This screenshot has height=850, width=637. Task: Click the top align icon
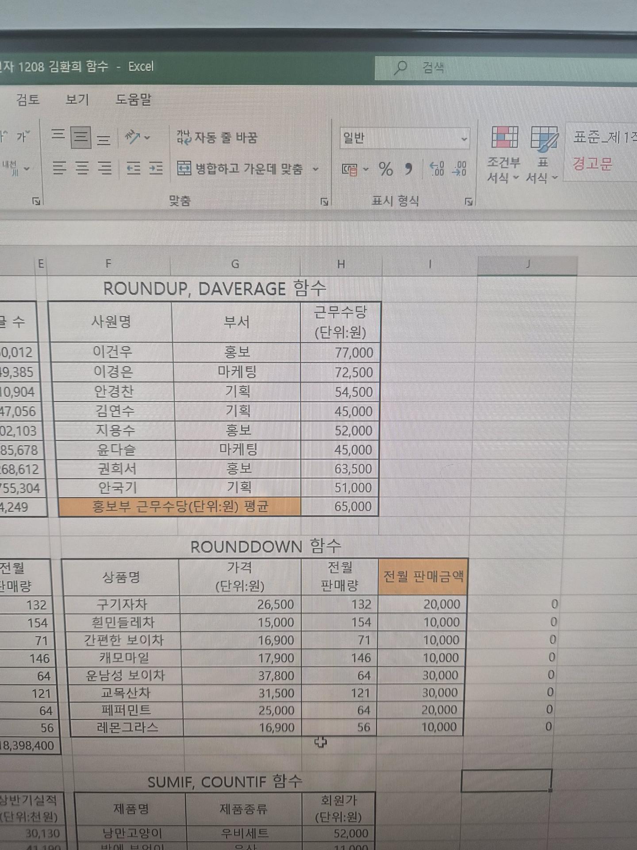point(58,135)
